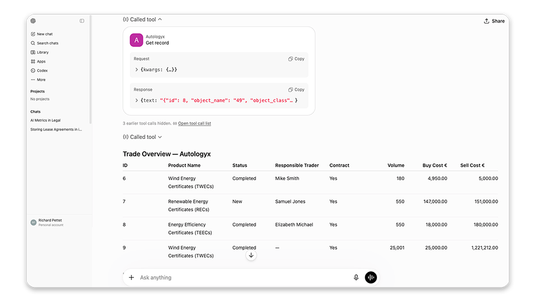This screenshot has height=302, width=534.
Task: Click the plus attach icon in composer
Action: pos(131,277)
